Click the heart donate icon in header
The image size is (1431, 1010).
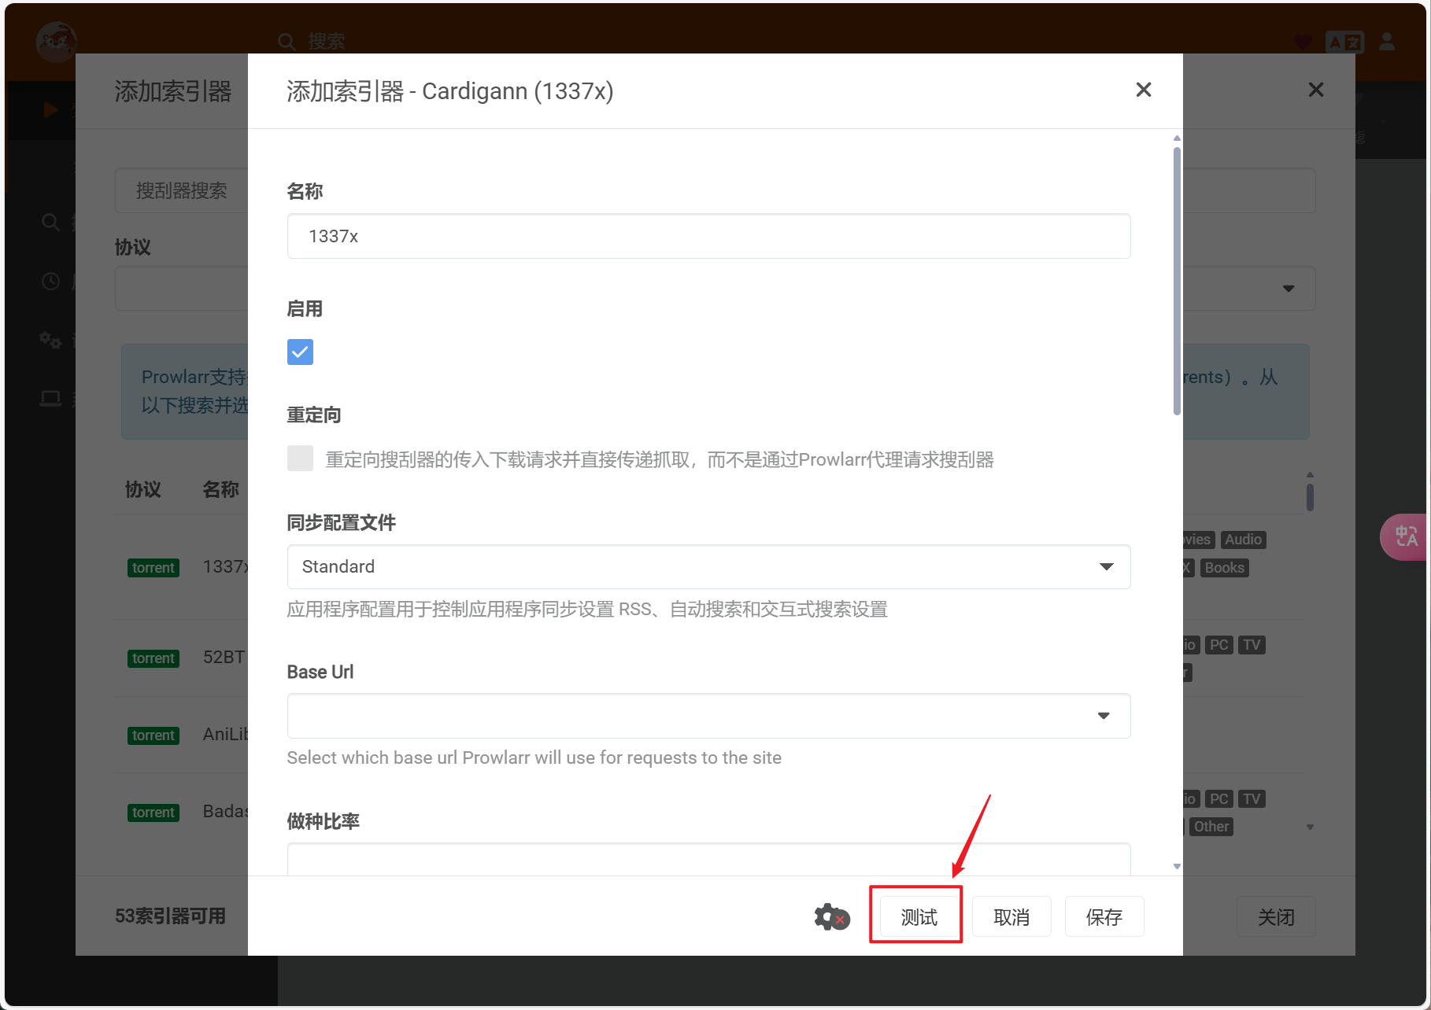[x=1303, y=42]
